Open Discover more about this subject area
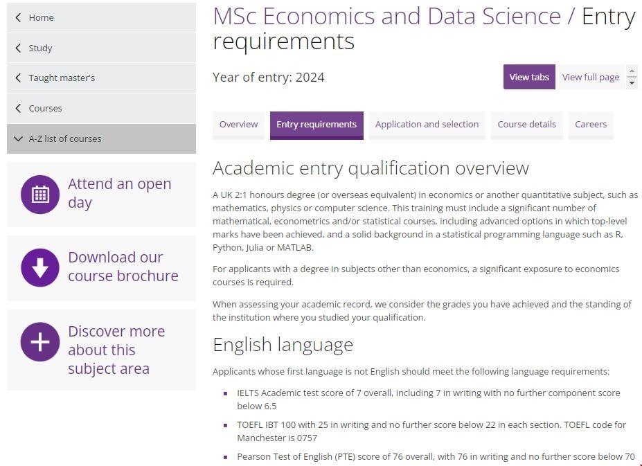This screenshot has width=642, height=466. (x=116, y=350)
